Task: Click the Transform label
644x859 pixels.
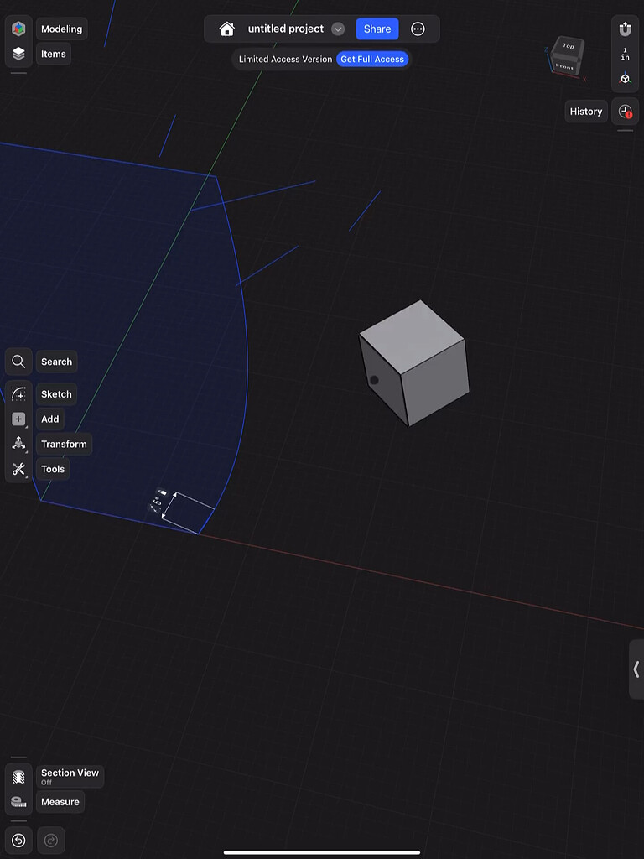Action: [64, 444]
